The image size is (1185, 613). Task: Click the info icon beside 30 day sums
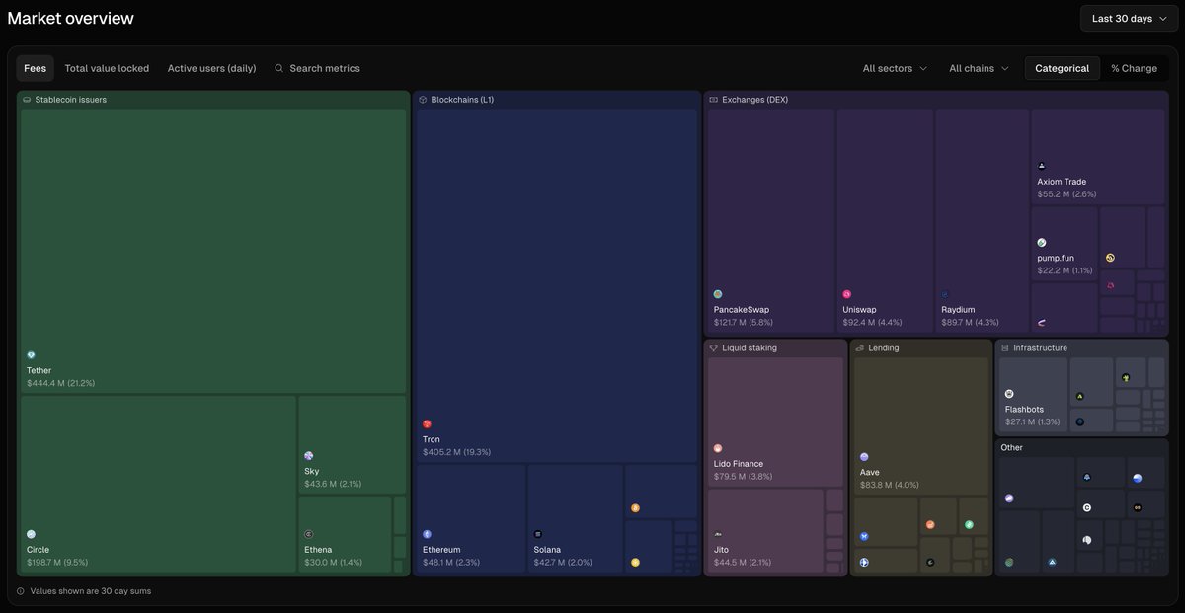pyautogui.click(x=21, y=591)
